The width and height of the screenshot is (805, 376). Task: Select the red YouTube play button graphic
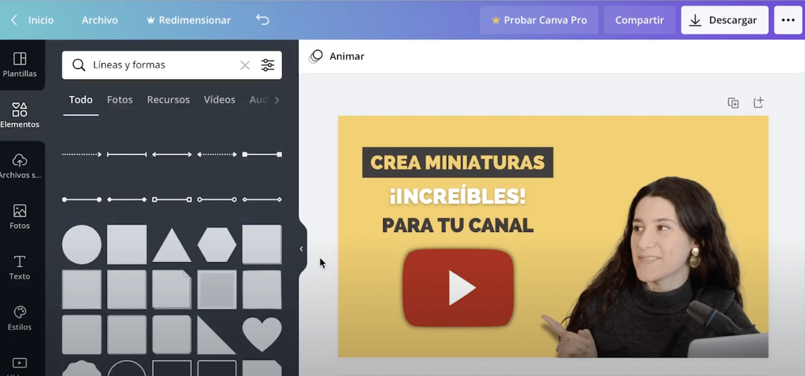coord(458,287)
